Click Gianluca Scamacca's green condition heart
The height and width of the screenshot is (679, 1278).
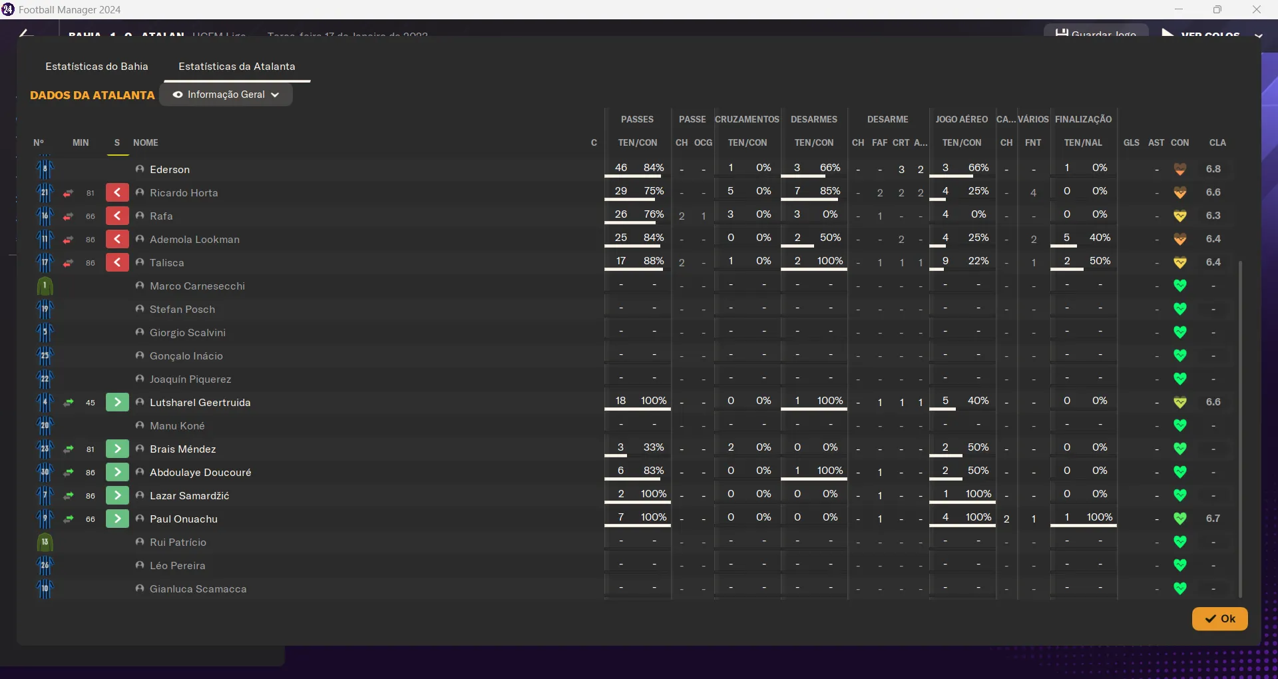pos(1180,588)
